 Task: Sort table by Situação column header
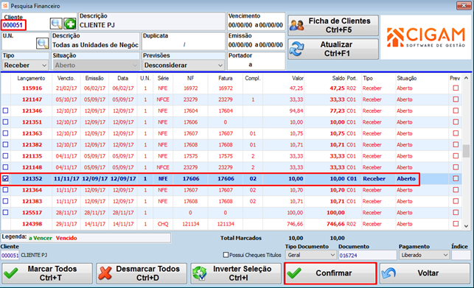407,78
